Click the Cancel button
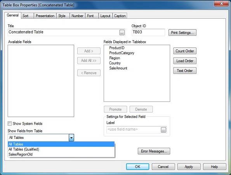Image resolution: width=231 pixels, height=175 pixels. [163, 167]
